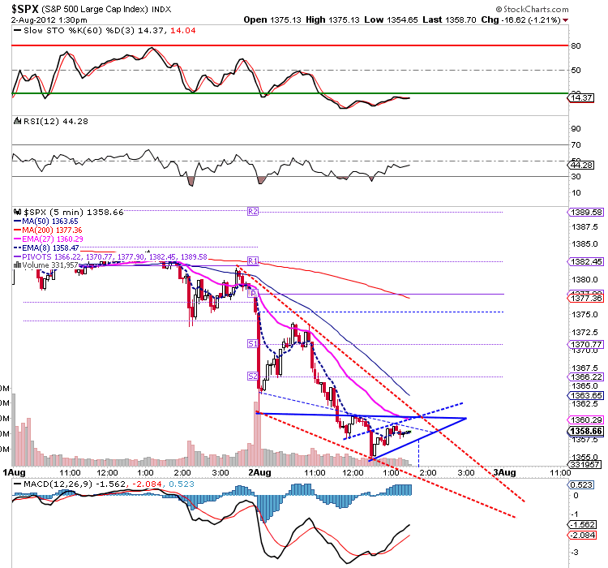The image size is (608, 568).
Task: Click the S1 pivot marker
Action: coord(253,343)
